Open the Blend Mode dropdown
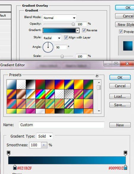 (60, 18)
